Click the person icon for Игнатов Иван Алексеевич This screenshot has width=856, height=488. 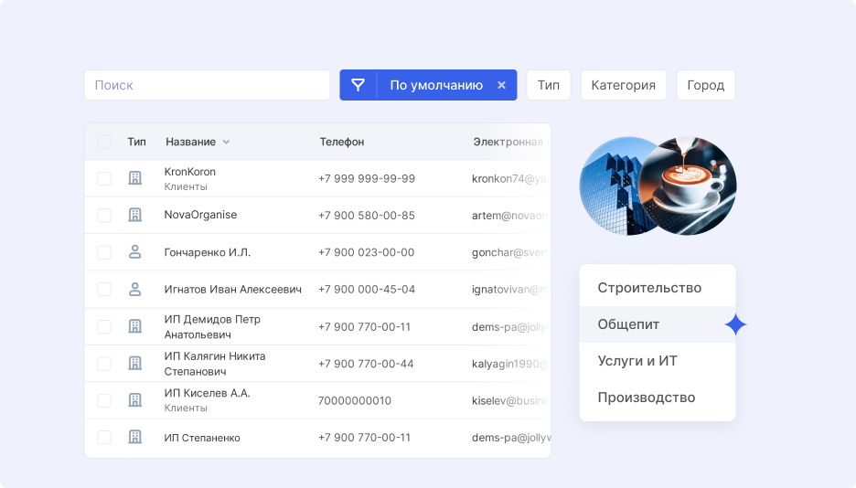(135, 289)
